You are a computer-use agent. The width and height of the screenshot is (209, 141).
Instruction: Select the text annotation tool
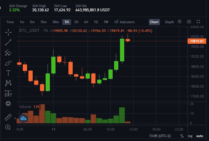(x=8, y=73)
